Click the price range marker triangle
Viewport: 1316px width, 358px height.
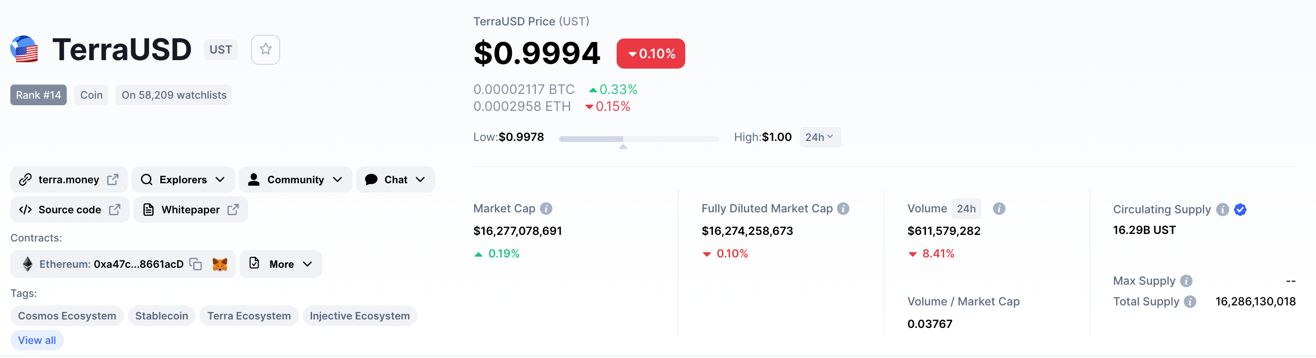coord(623,147)
